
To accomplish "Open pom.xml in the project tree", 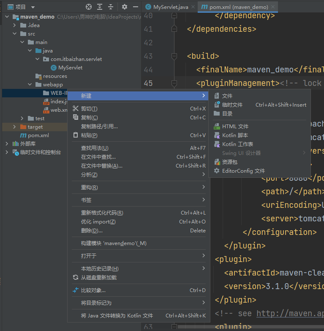I will 35,135.
